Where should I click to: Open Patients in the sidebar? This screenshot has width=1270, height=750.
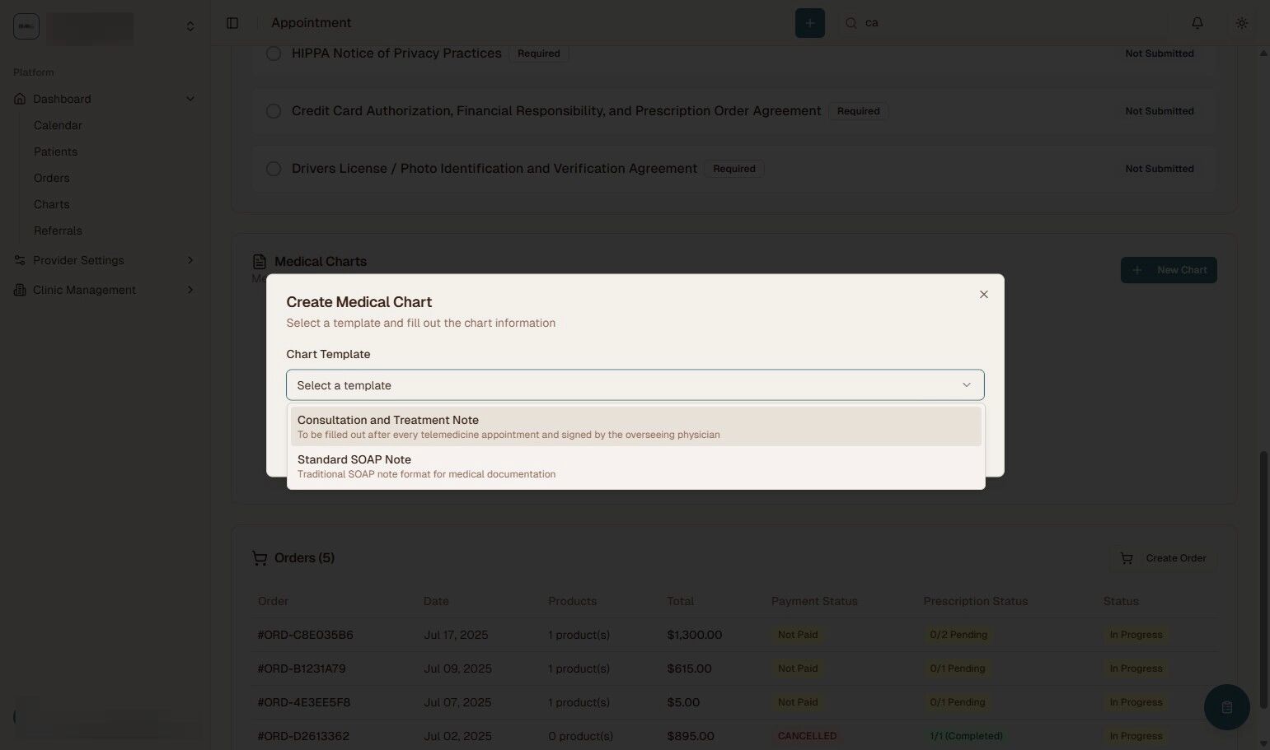[x=55, y=151]
